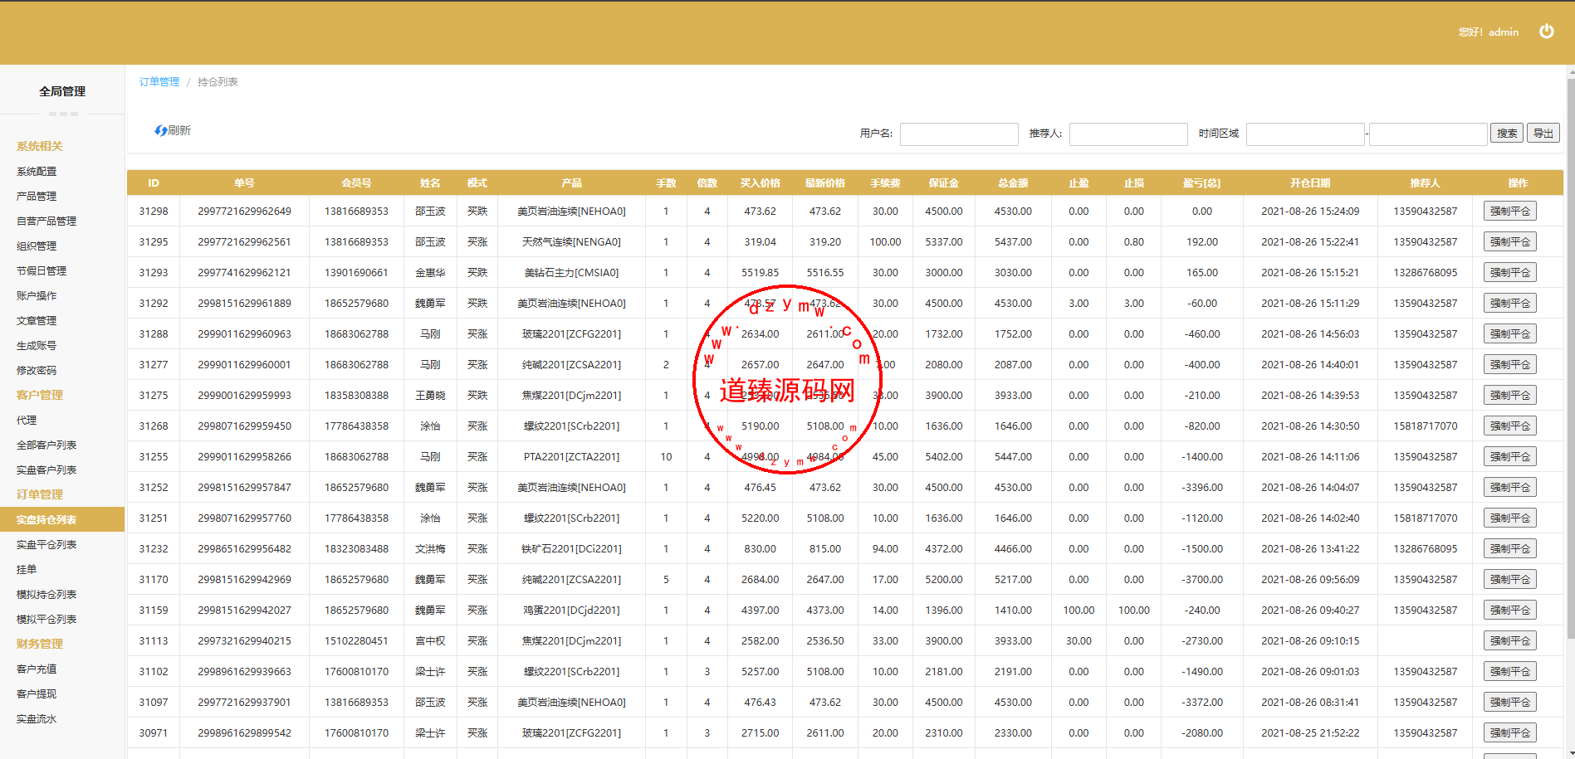Click 强制平仓 for order ID 31170
This screenshot has width=1575, height=759.
point(1509,580)
